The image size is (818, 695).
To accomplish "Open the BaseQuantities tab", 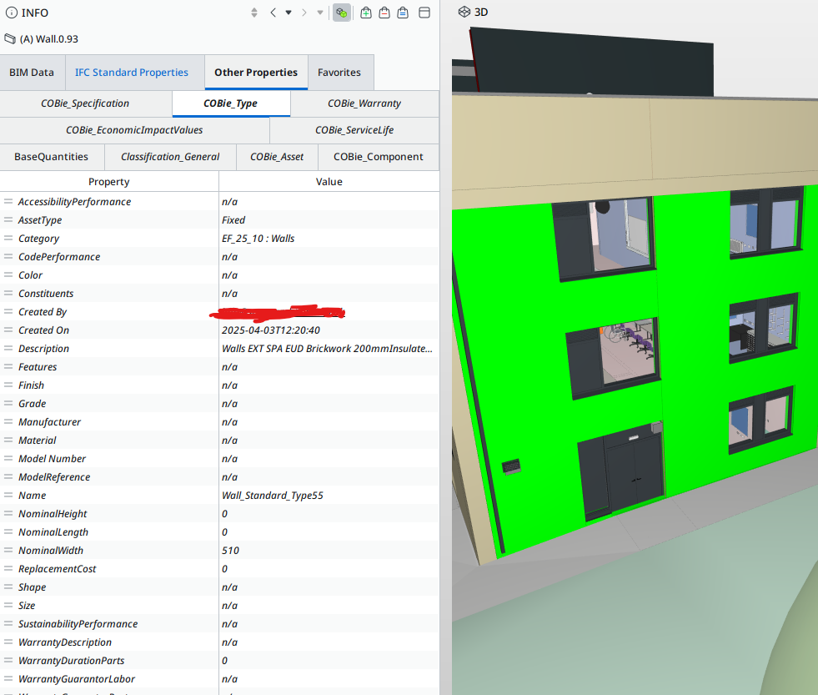I will click(51, 157).
